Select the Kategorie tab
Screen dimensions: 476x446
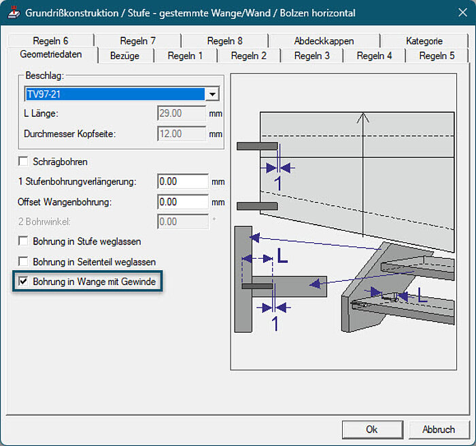(424, 41)
